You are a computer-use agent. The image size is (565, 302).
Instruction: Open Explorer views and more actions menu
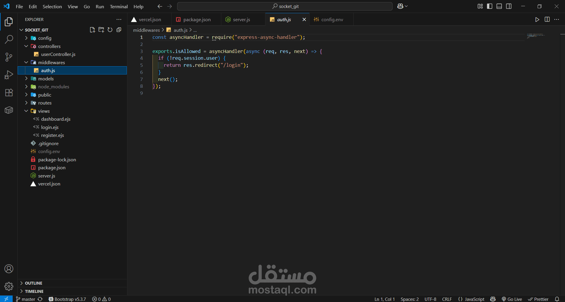point(119,19)
